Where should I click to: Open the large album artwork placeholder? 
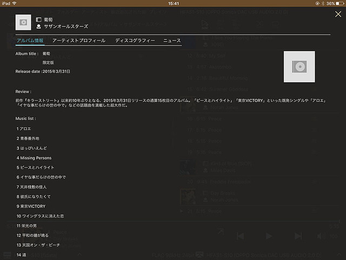[x=299, y=67]
